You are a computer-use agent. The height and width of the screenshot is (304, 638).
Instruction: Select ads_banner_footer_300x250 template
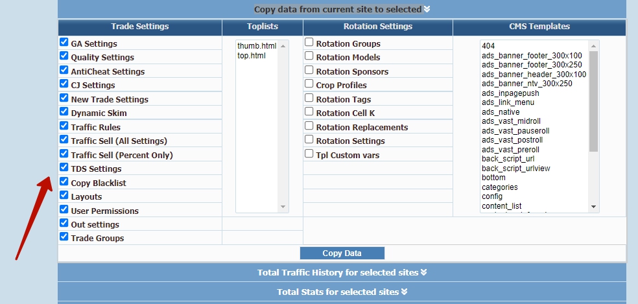(534, 65)
